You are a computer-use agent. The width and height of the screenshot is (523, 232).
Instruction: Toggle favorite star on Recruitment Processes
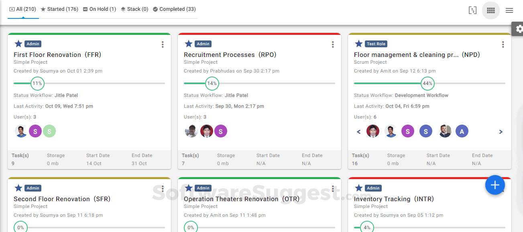[x=189, y=44]
